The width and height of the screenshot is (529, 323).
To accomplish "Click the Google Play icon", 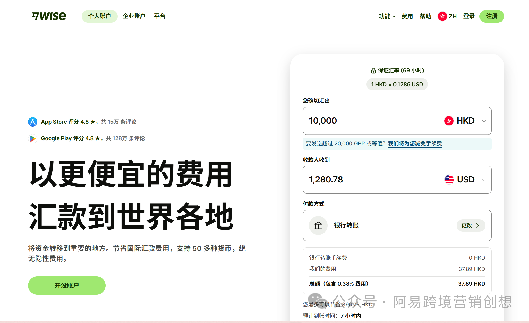I will pos(33,138).
